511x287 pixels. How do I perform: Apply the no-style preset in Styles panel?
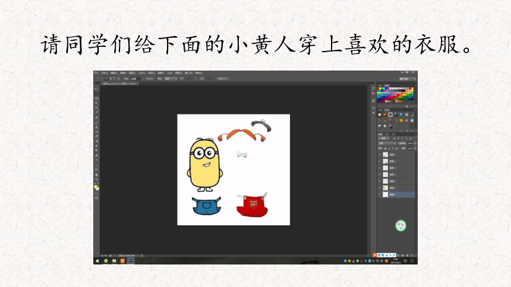pyautogui.click(x=380, y=114)
